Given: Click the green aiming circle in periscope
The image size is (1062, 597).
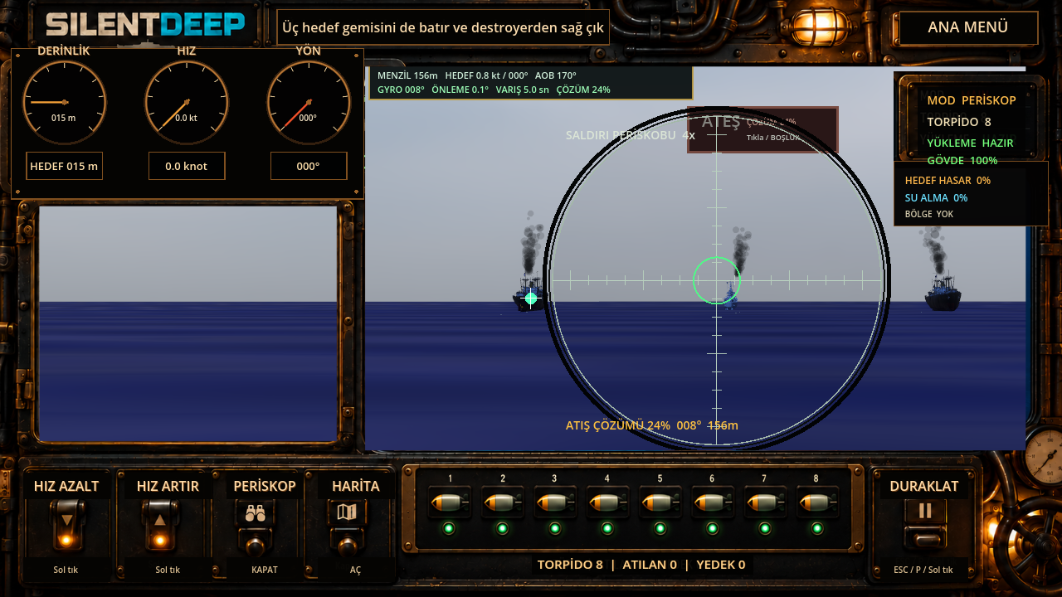Looking at the screenshot, I should tap(716, 280).
